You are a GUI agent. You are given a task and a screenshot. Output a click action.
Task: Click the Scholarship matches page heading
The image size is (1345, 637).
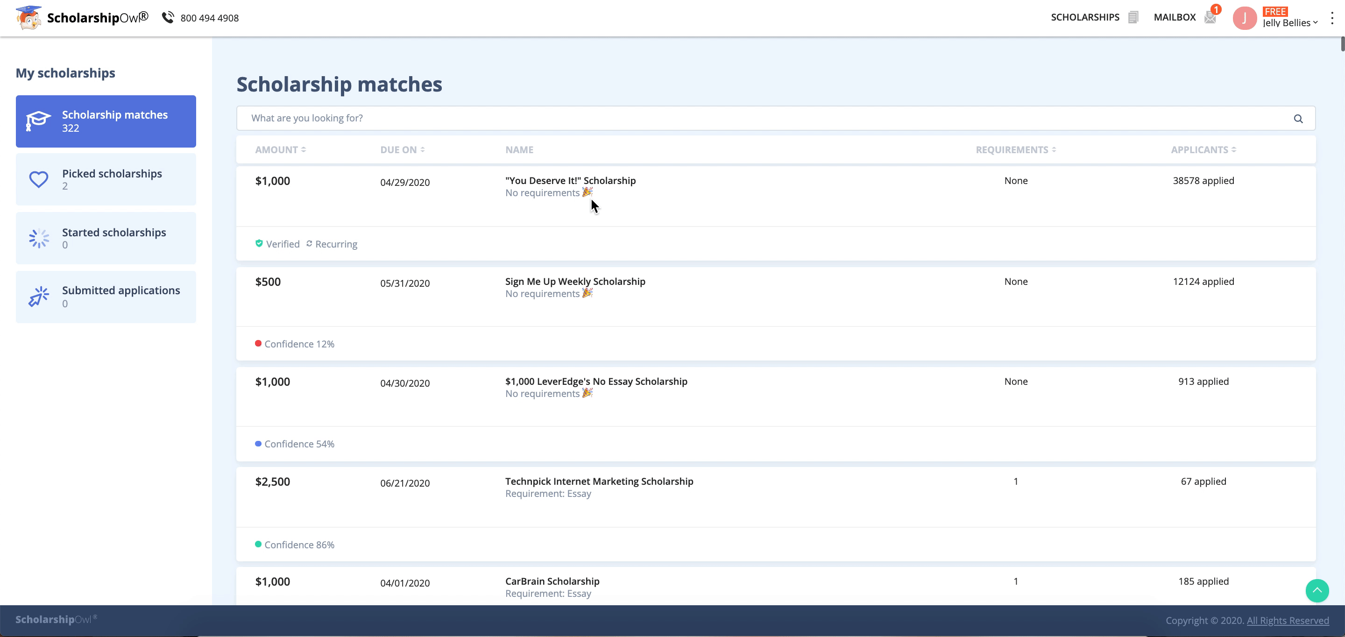pyautogui.click(x=339, y=85)
